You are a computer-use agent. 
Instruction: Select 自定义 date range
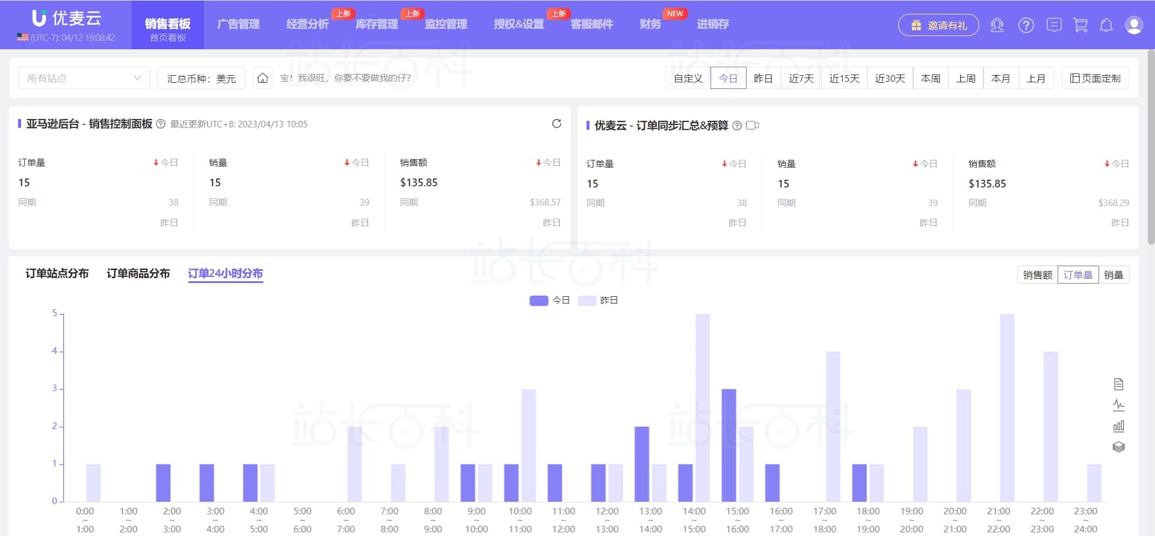[x=688, y=78]
